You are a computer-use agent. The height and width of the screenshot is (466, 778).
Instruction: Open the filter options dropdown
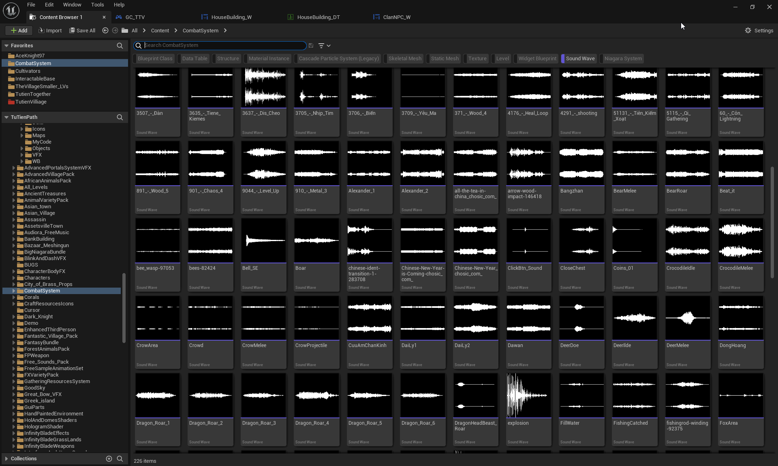click(324, 46)
